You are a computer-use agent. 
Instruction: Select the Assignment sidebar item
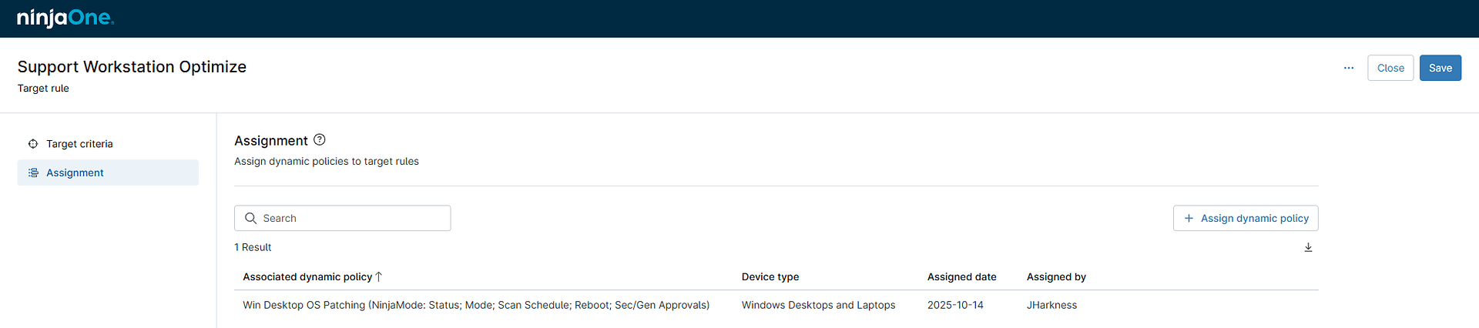[x=75, y=172]
